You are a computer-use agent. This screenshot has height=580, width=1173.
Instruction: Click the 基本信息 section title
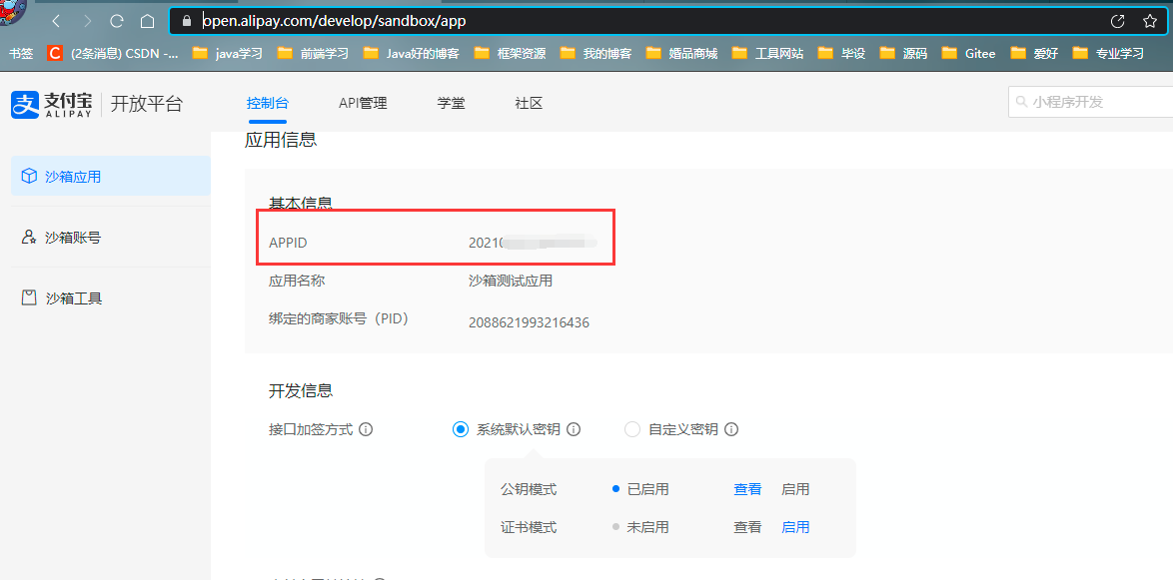(x=300, y=203)
